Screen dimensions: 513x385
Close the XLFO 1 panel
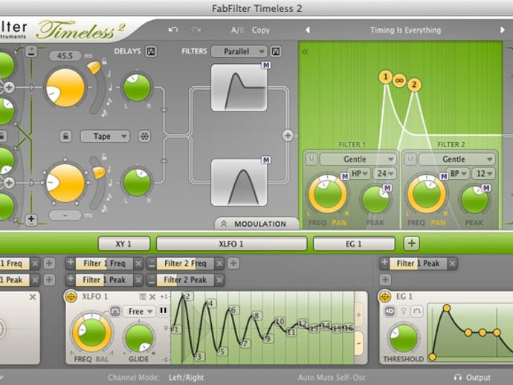tap(152, 297)
